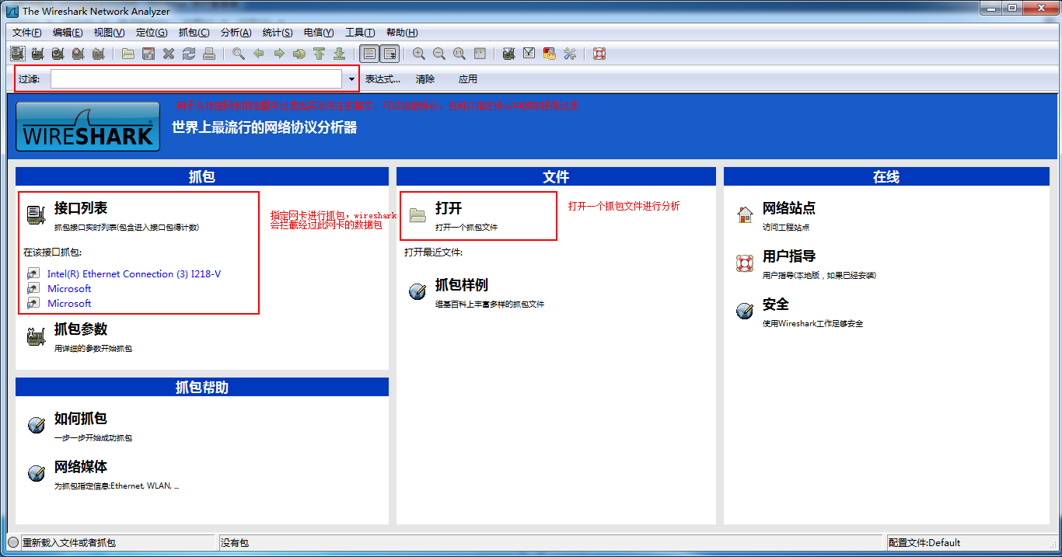
Task: Open the 统计 menu
Action: [x=276, y=33]
